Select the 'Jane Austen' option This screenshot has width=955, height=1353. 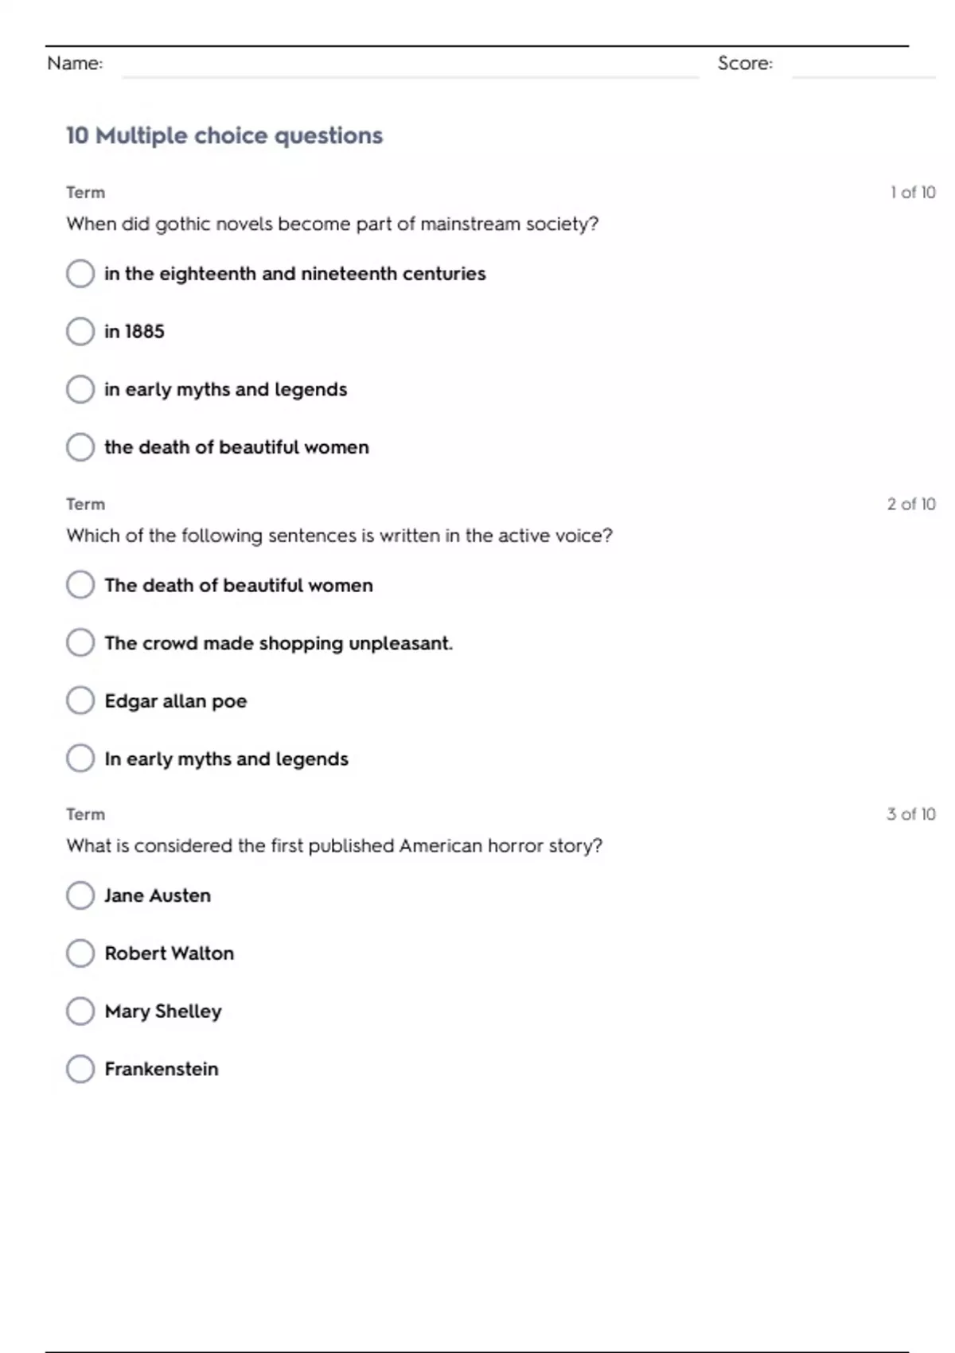click(x=80, y=895)
